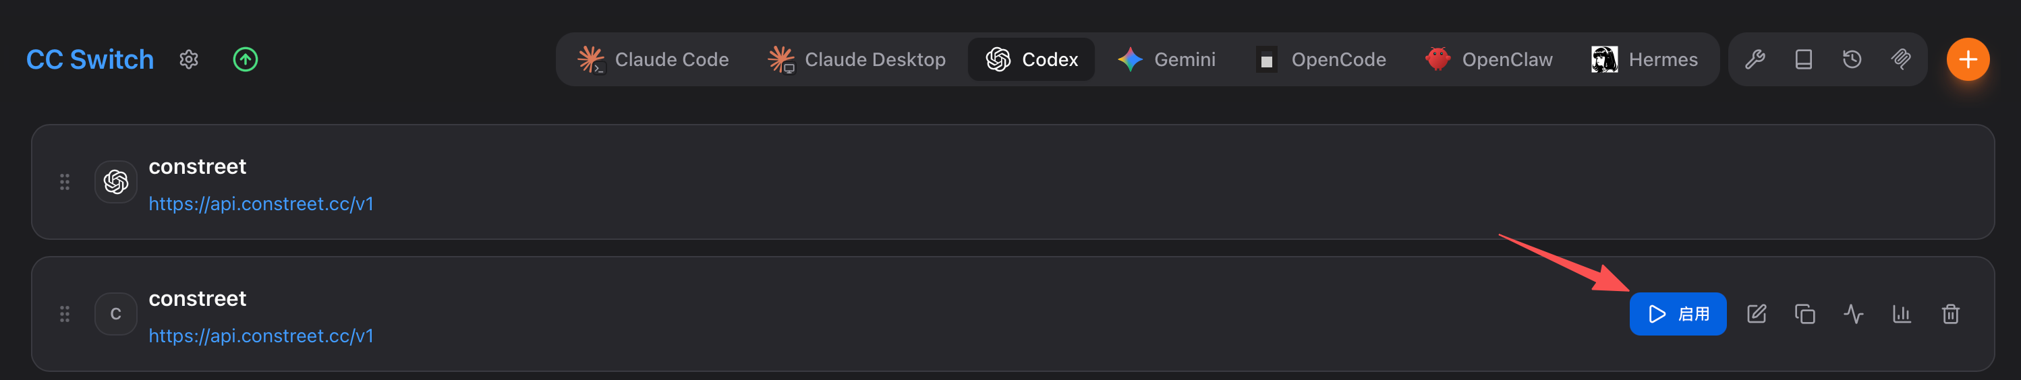Open settings gear next to CC Switch
The height and width of the screenshot is (380, 2021).
[x=188, y=59]
